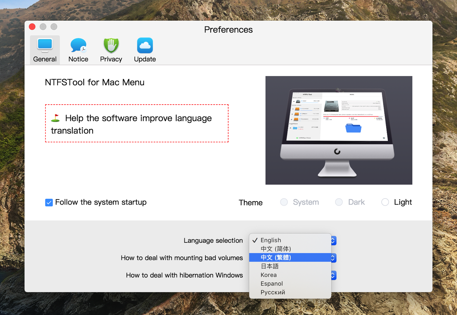The width and height of the screenshot is (457, 315).
Task: Choose Korea from the language list
Action: click(290, 275)
